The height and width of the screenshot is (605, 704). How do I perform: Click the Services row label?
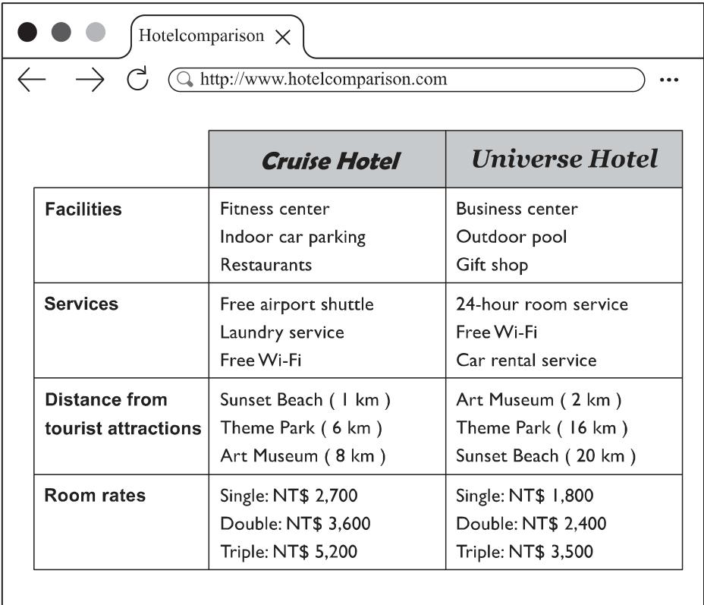(x=81, y=304)
